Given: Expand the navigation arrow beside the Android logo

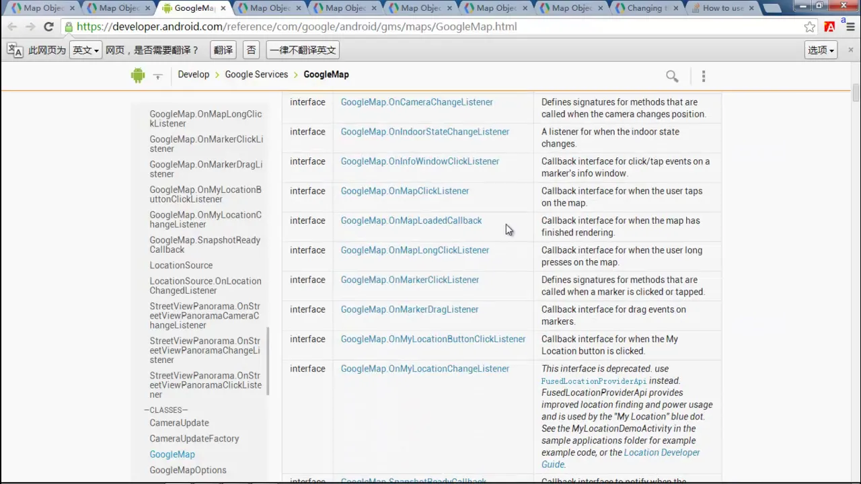Looking at the screenshot, I should (157, 76).
